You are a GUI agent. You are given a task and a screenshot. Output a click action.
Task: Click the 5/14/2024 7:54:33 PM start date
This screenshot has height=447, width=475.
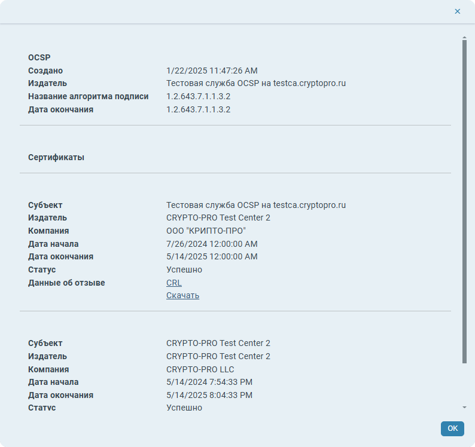coord(209,382)
